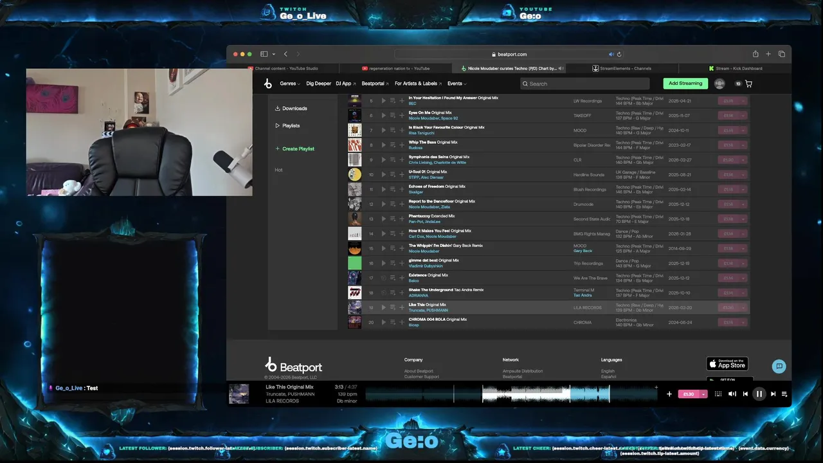Open For Artists & Labels link

[418, 84]
